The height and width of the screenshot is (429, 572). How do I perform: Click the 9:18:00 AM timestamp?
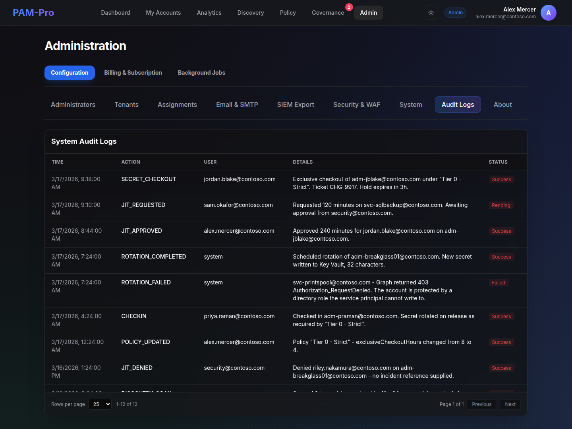(x=76, y=183)
